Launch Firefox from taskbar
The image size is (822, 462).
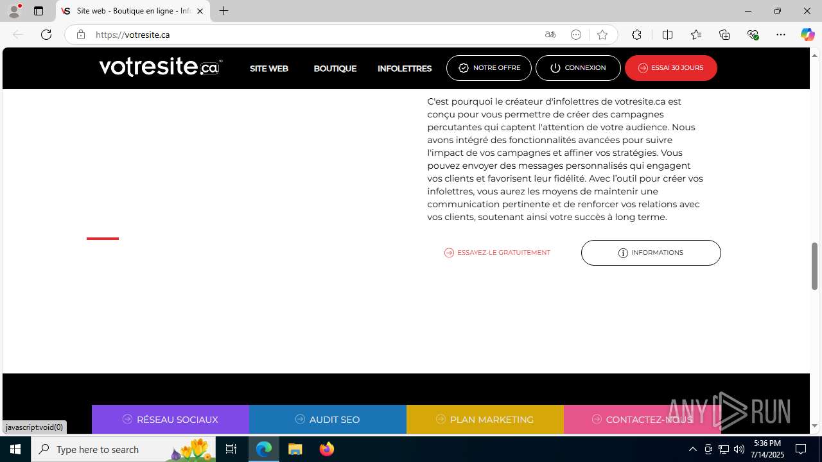(x=327, y=449)
